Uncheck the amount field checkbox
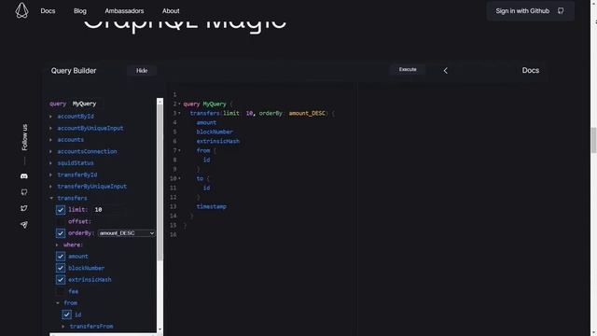The height and width of the screenshot is (336, 597). [x=61, y=257]
